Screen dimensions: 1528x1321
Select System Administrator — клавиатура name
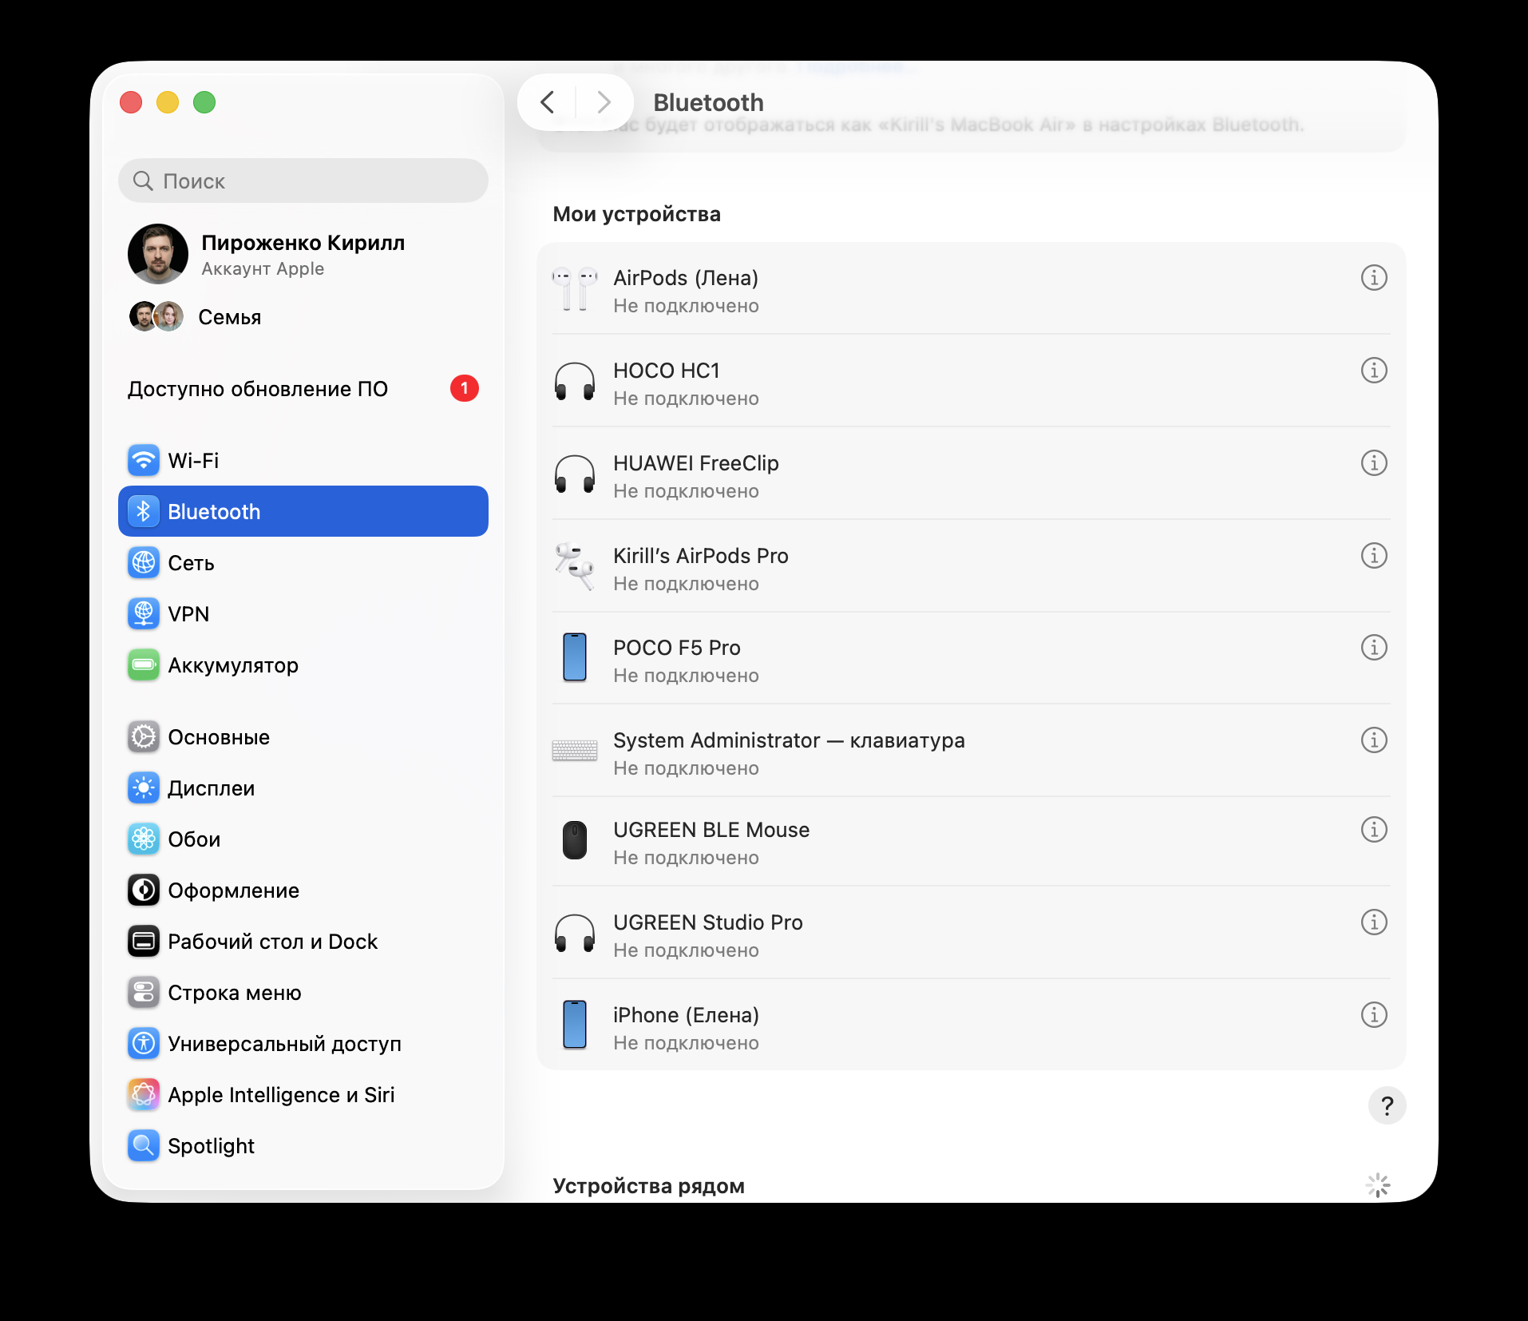789,740
